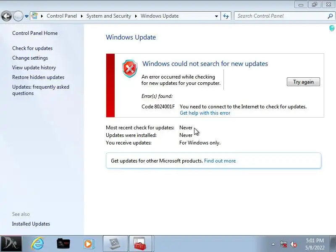Open the address bar history dropdown
The width and height of the screenshot is (336, 252).
click(216, 16)
